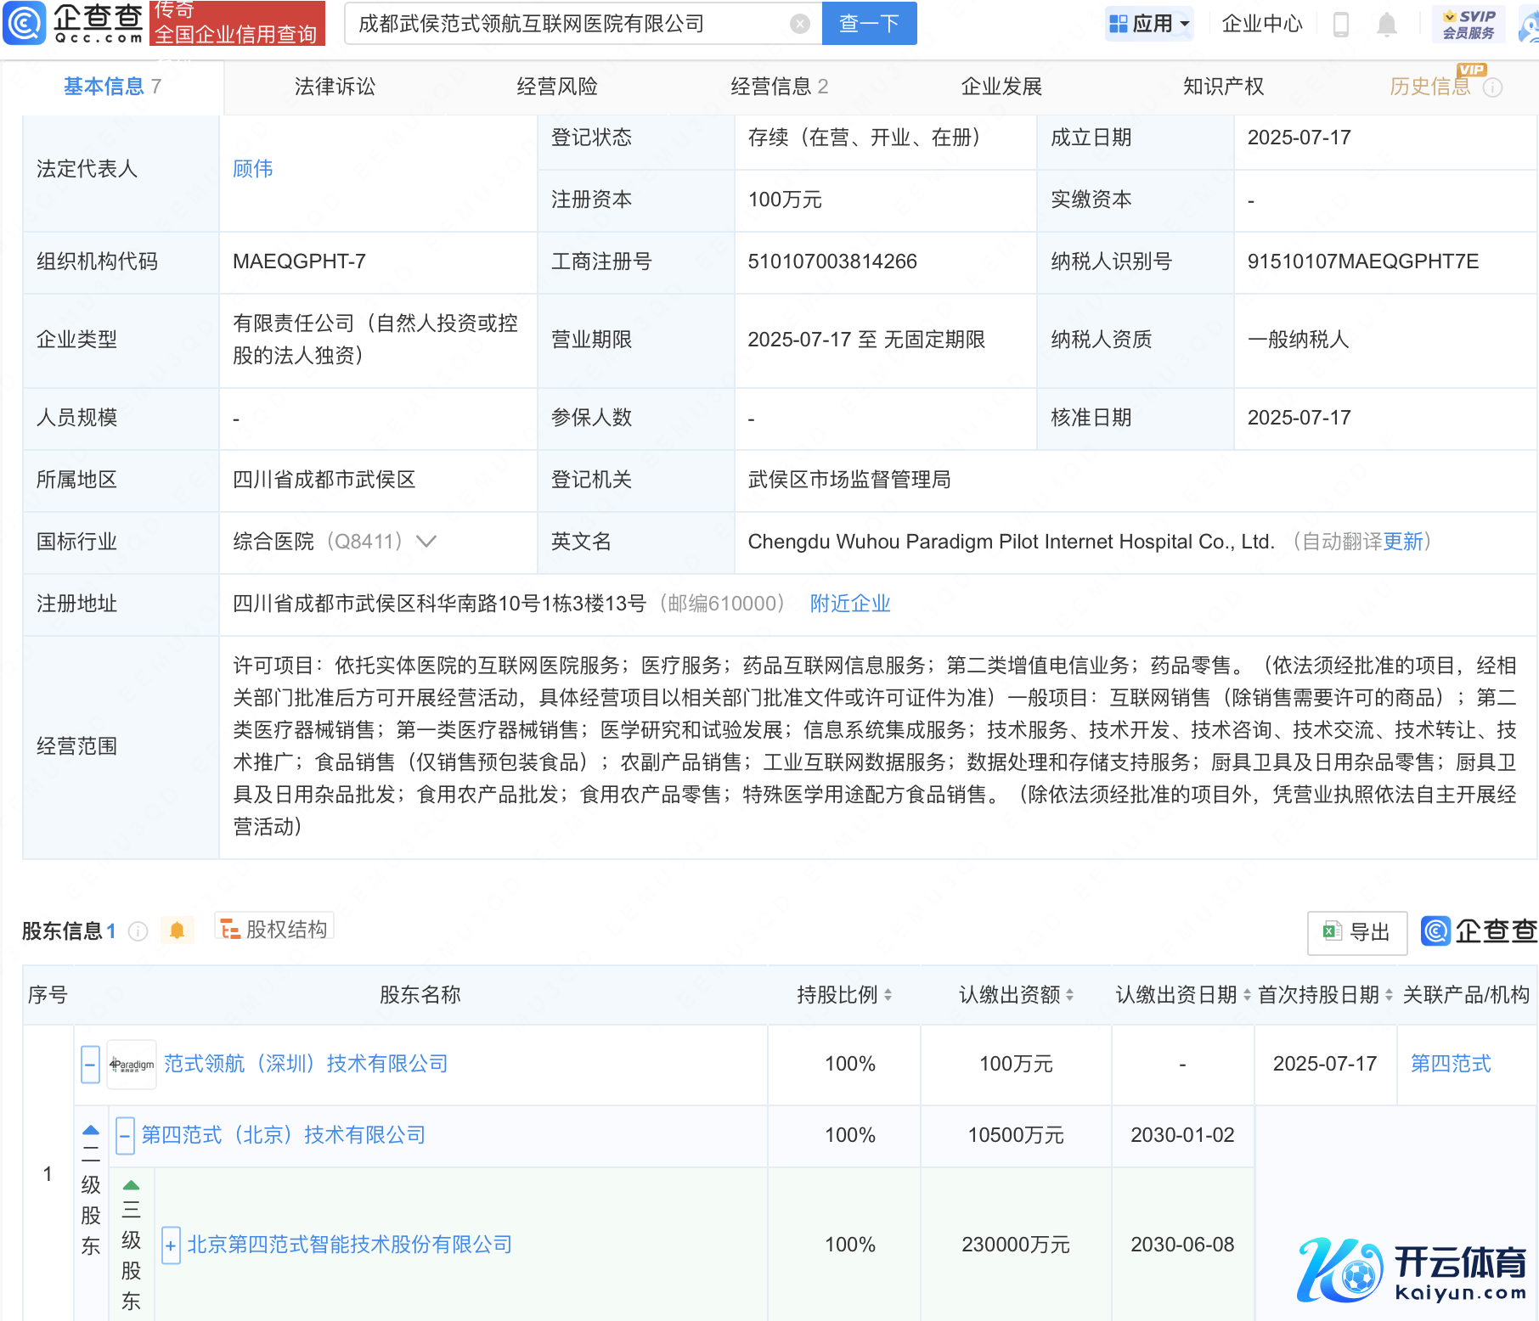The height and width of the screenshot is (1321, 1539).
Task: Expand 北京第四范式智能技术 shareholder row
Action: click(x=171, y=1245)
